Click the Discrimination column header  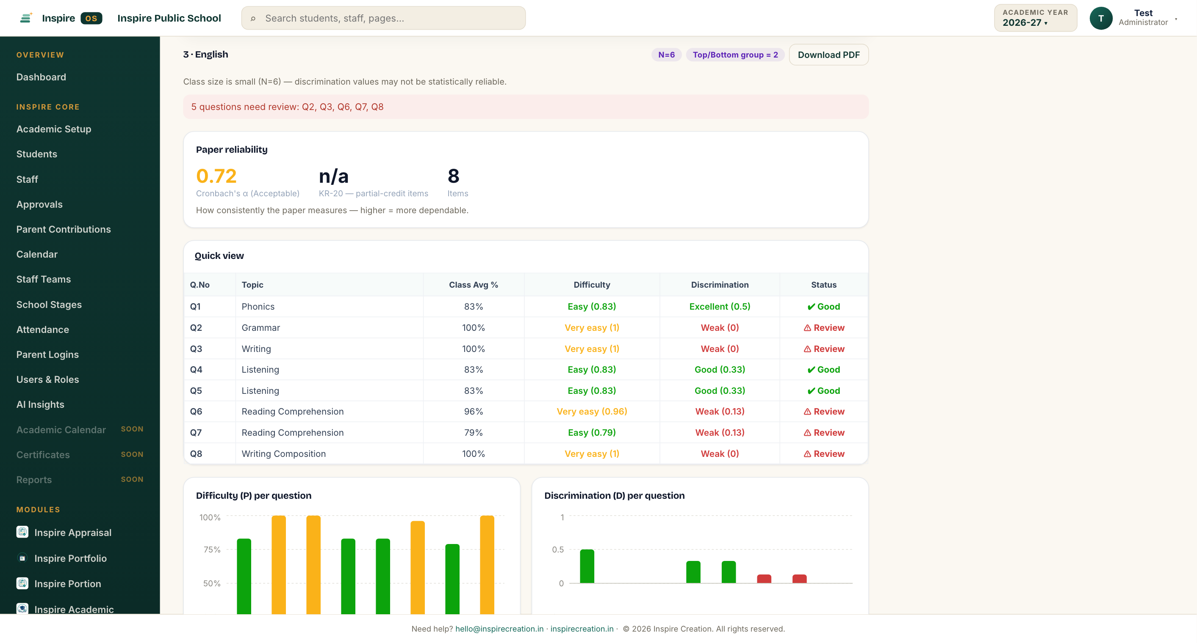pos(720,285)
